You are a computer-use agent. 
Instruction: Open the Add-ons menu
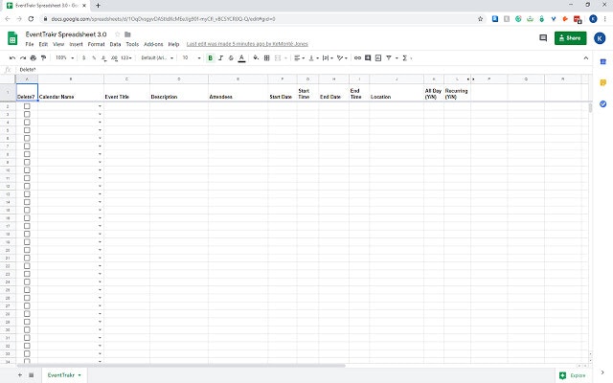click(153, 44)
